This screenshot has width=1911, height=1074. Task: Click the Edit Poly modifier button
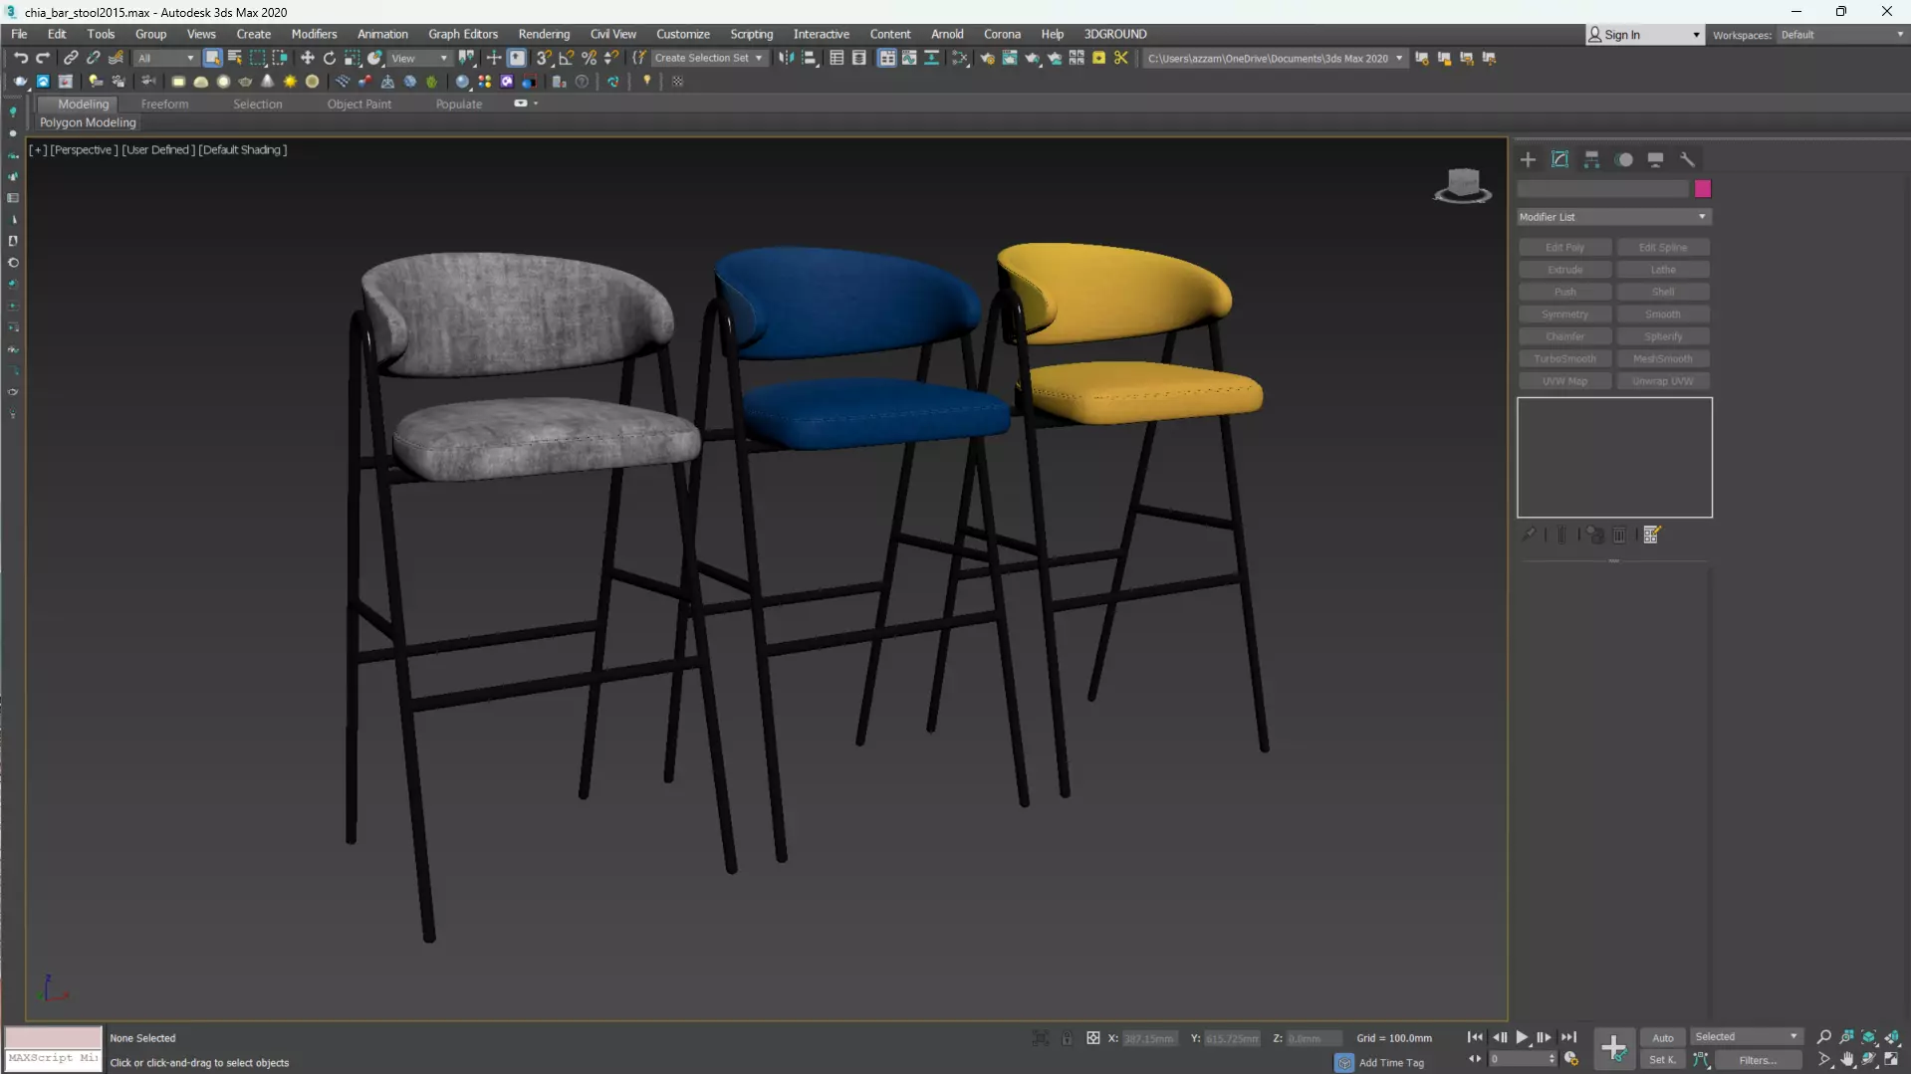point(1564,247)
